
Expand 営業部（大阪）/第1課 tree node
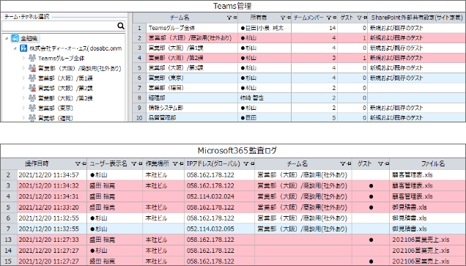click(x=24, y=78)
